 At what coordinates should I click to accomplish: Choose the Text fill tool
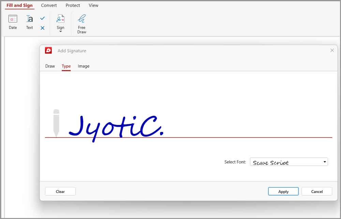[x=30, y=22]
